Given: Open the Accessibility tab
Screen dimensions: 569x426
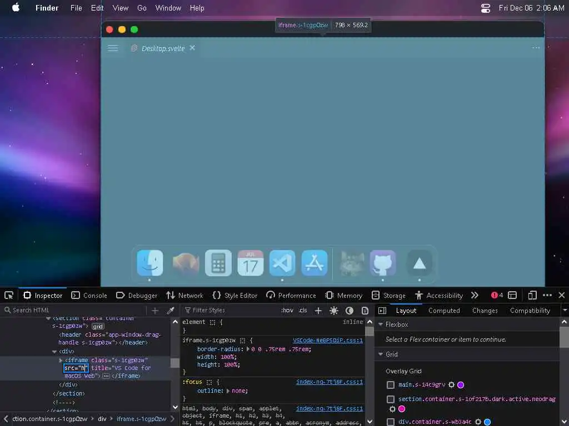Looking at the screenshot, I should [439, 295].
